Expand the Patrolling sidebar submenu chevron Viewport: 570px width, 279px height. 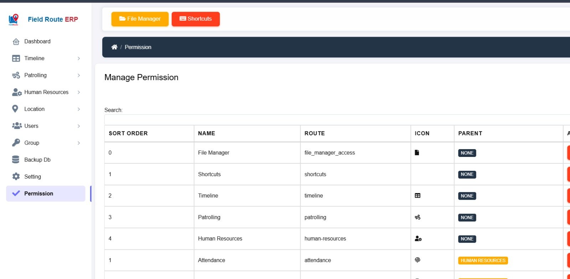click(79, 75)
